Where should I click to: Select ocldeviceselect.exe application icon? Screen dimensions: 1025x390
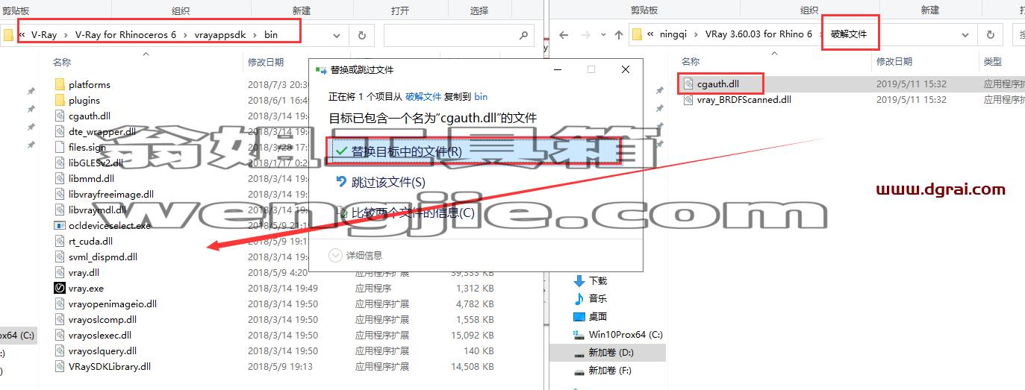click(x=60, y=226)
